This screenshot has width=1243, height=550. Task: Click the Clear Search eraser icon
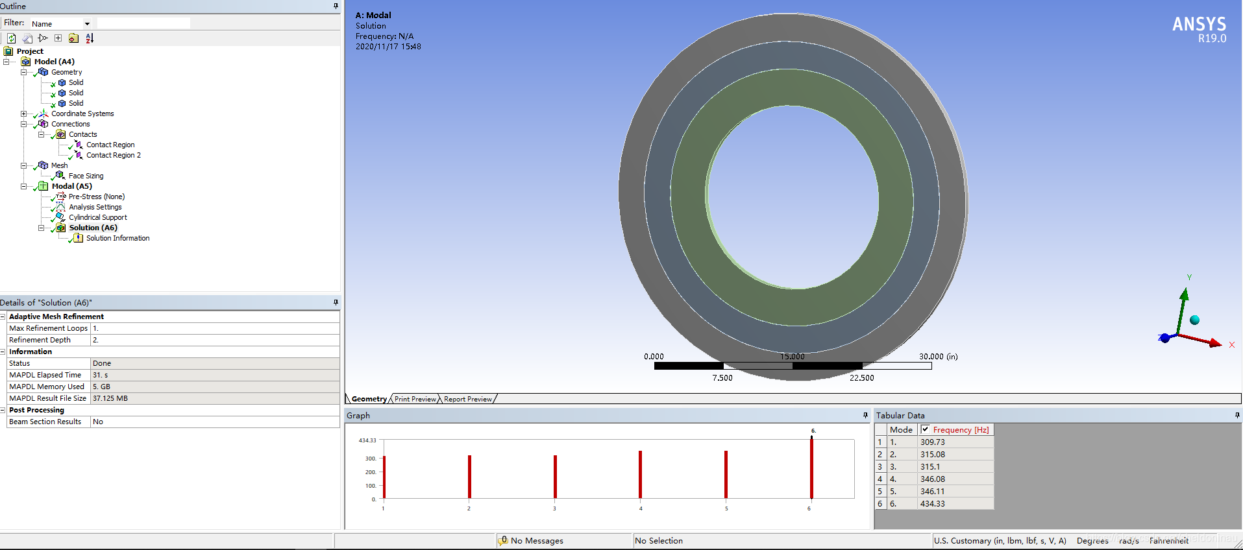pos(27,38)
